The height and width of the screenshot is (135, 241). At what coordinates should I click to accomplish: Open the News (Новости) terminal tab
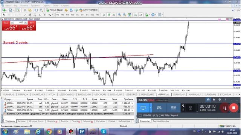[52, 121]
